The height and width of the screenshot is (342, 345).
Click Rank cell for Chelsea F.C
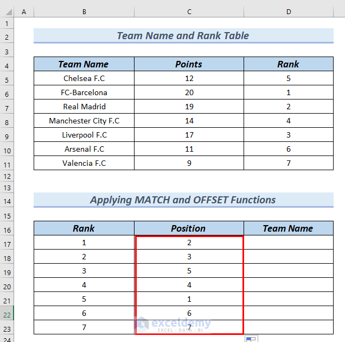[x=289, y=78]
